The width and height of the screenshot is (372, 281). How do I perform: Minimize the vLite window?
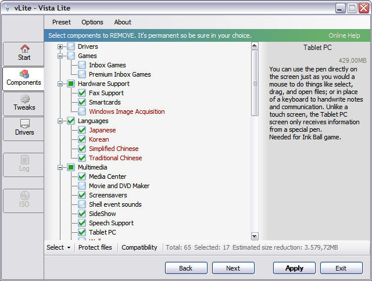pos(340,8)
